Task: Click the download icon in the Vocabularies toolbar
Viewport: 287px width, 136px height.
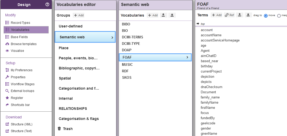Action: click(163, 15)
